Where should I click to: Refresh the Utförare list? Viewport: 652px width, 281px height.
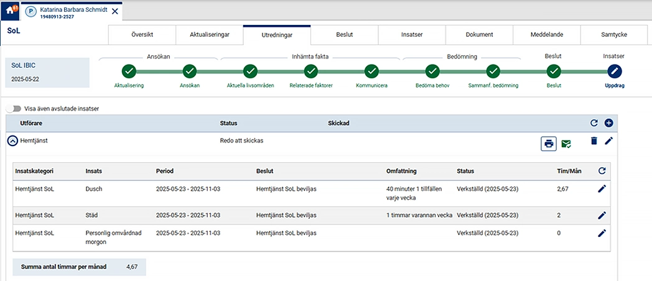(x=594, y=123)
